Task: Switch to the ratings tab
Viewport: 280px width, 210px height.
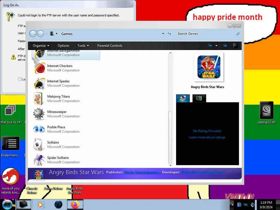Action: (183, 98)
